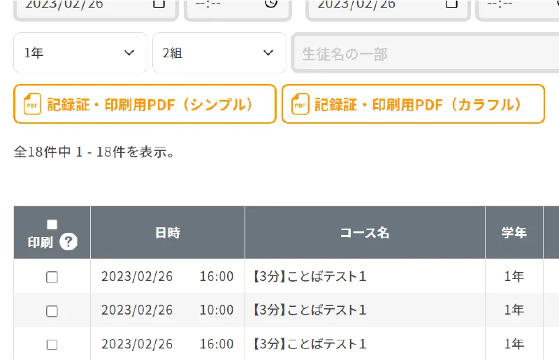Expand the 2組 class dropdown
The image size is (559, 360).
click(219, 53)
